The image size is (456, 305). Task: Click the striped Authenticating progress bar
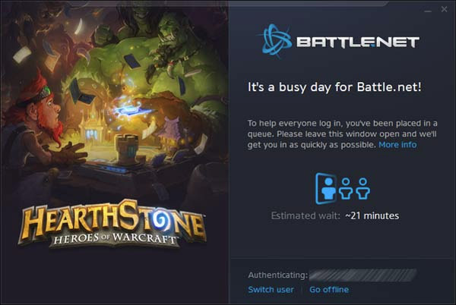363,275
